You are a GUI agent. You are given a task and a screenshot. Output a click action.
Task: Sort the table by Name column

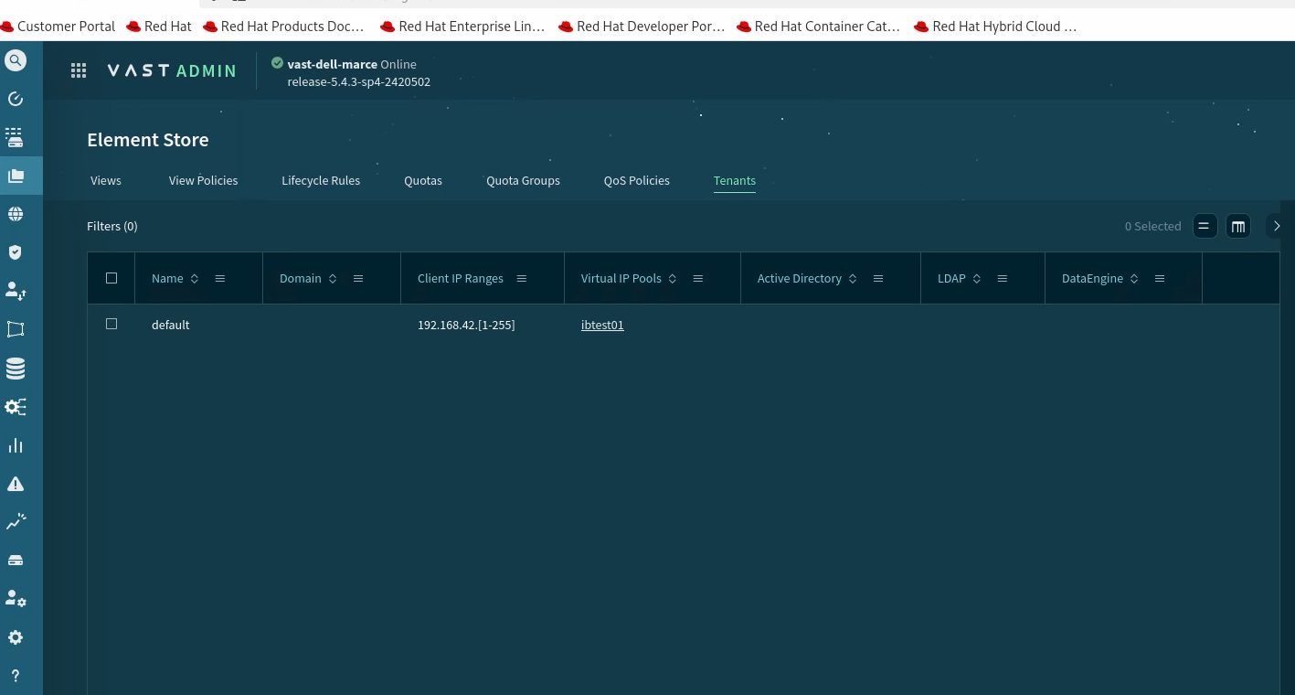click(195, 279)
